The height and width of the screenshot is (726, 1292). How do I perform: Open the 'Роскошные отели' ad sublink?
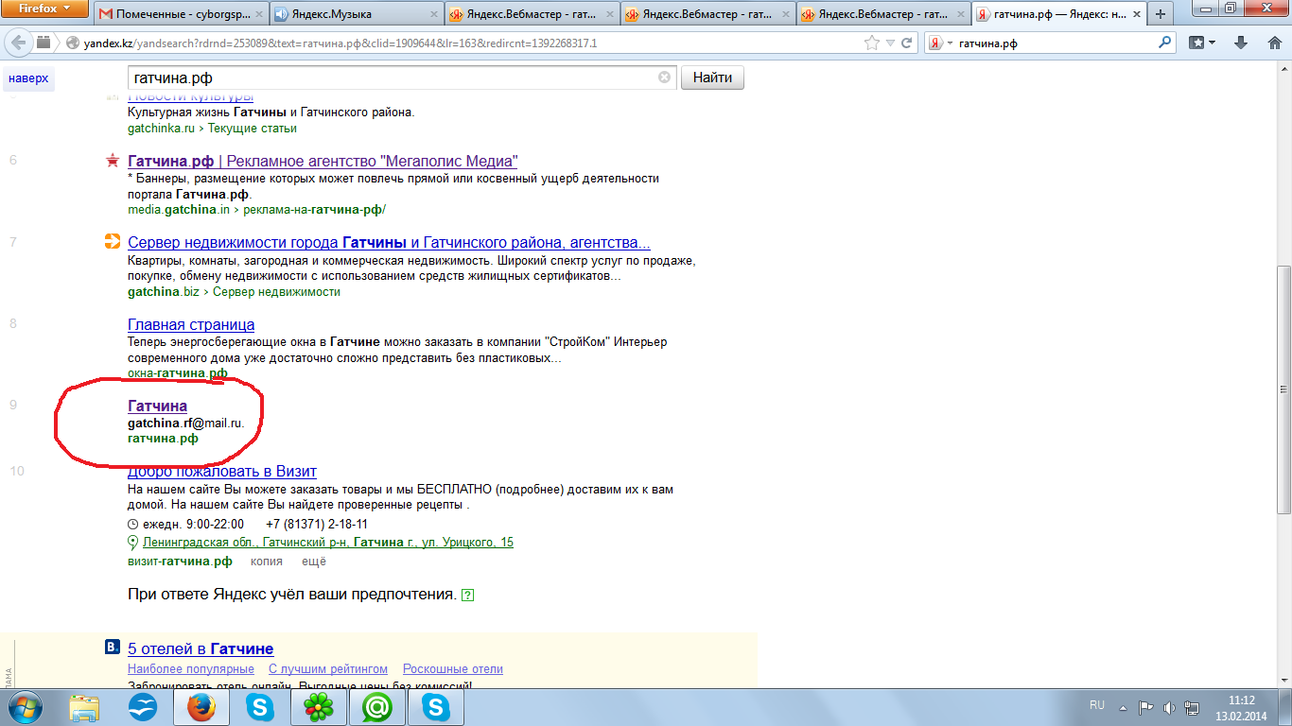coord(453,669)
